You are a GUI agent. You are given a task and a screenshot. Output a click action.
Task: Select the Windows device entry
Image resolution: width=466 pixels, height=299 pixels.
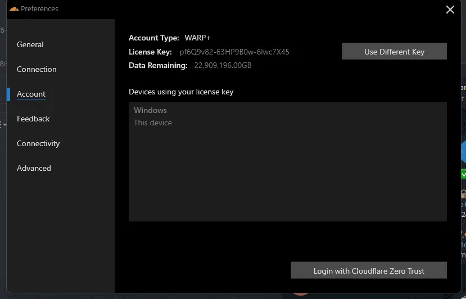coord(150,110)
